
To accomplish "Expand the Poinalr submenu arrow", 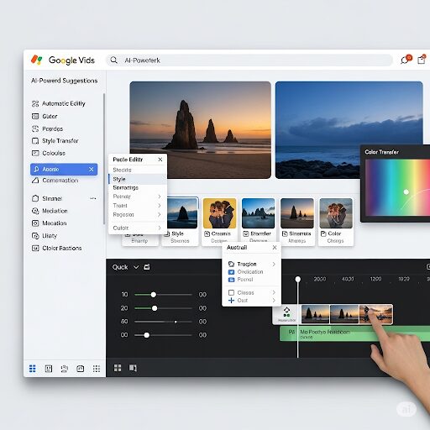I will click(160, 197).
